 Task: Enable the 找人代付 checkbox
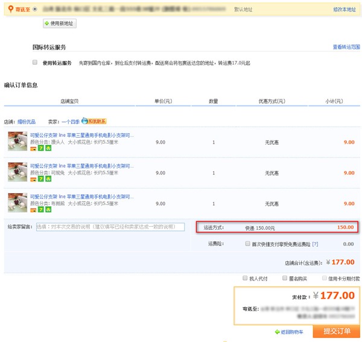click(245, 278)
